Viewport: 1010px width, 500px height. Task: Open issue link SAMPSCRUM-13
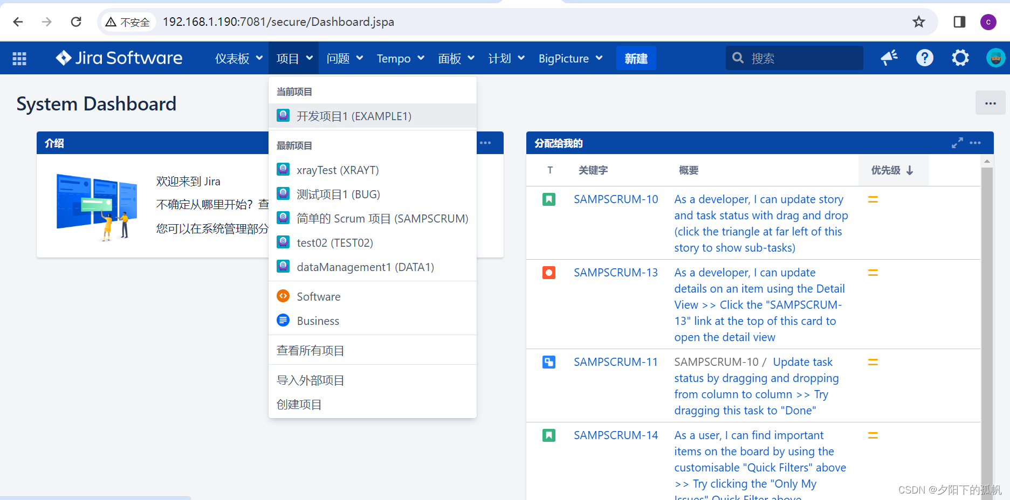click(x=616, y=273)
